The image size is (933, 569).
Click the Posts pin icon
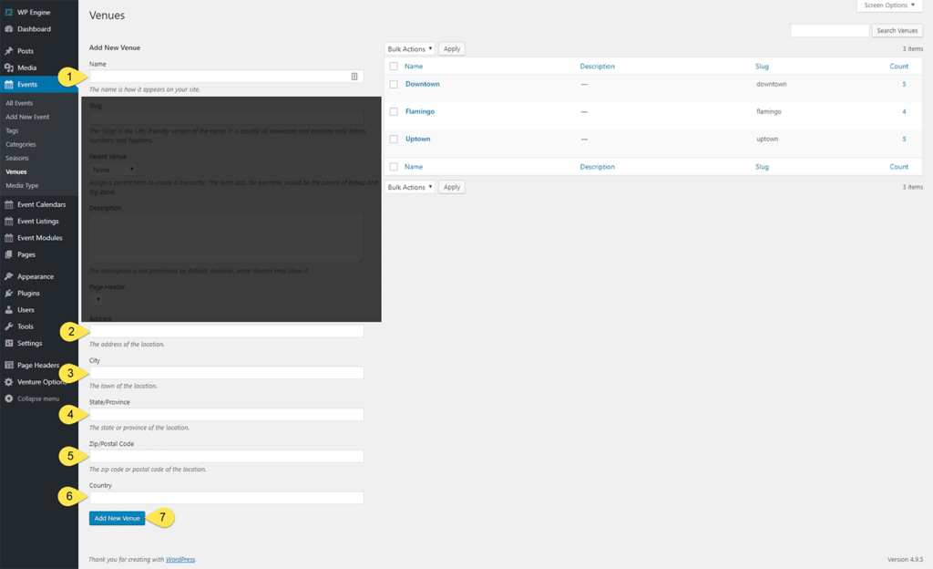point(9,51)
